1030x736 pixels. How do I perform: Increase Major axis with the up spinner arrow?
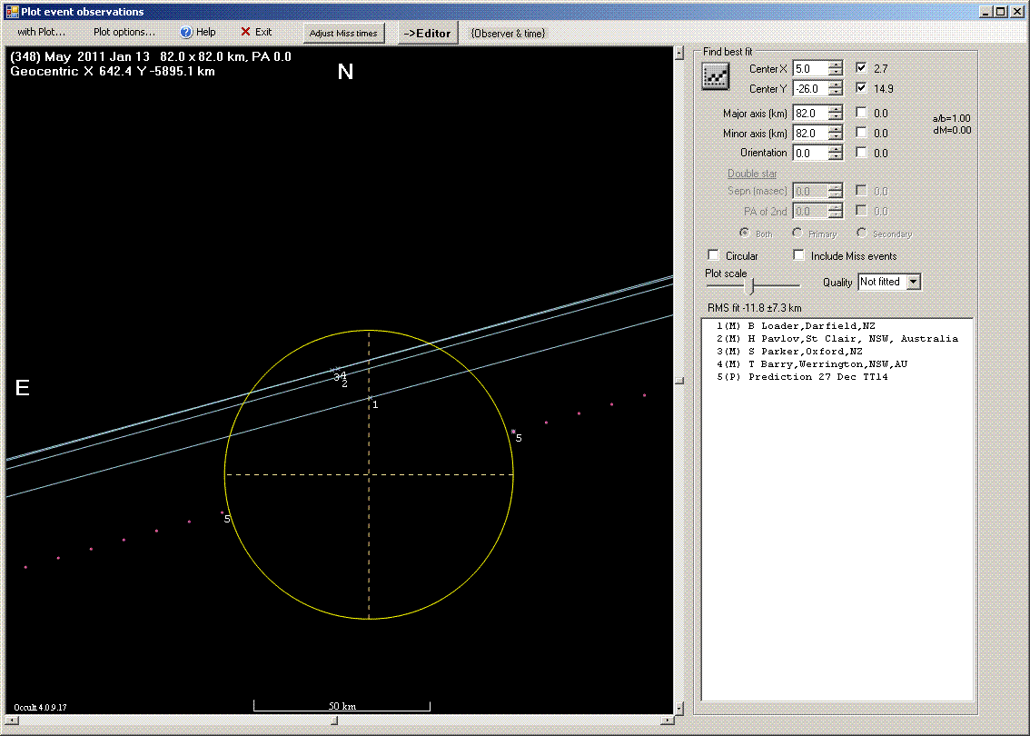click(835, 109)
